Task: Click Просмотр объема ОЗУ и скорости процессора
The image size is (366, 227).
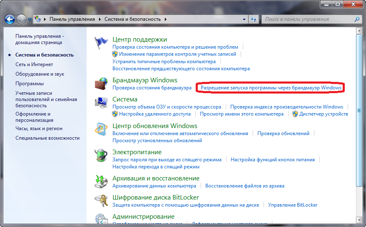Action: click(167, 107)
